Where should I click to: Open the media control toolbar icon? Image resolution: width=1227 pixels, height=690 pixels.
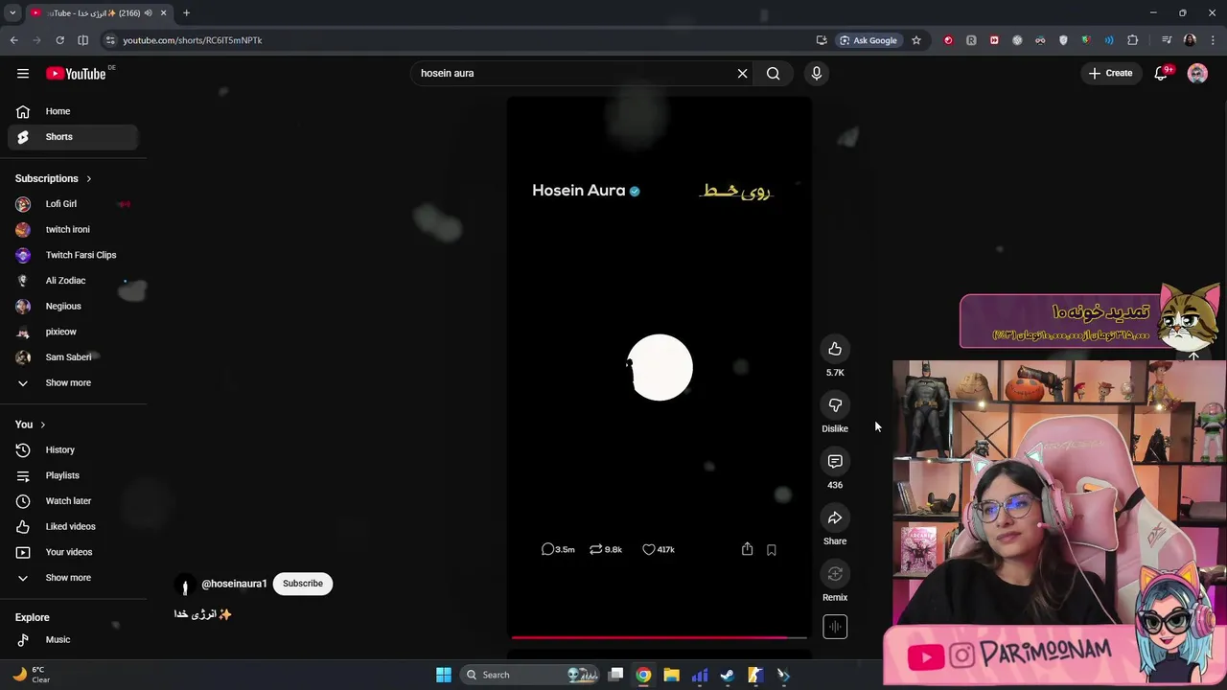(x=1167, y=40)
